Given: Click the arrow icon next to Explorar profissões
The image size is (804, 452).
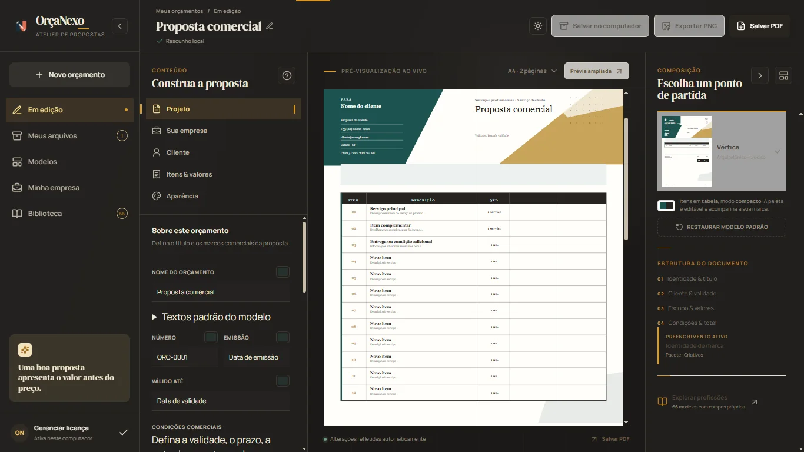Looking at the screenshot, I should [x=755, y=402].
